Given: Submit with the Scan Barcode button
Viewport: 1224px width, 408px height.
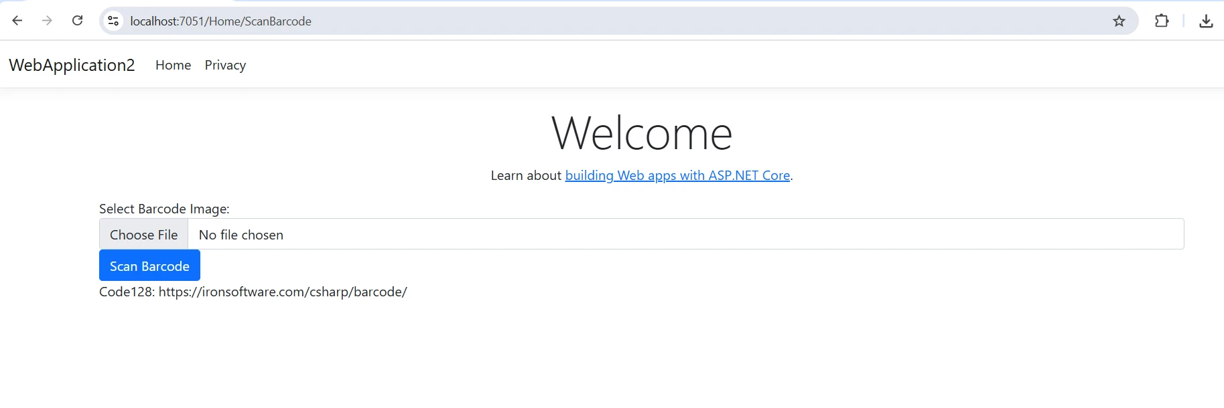Looking at the screenshot, I should pyautogui.click(x=149, y=266).
